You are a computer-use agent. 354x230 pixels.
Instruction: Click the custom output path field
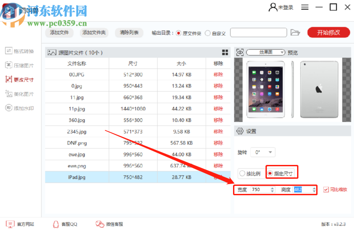pos(258,33)
